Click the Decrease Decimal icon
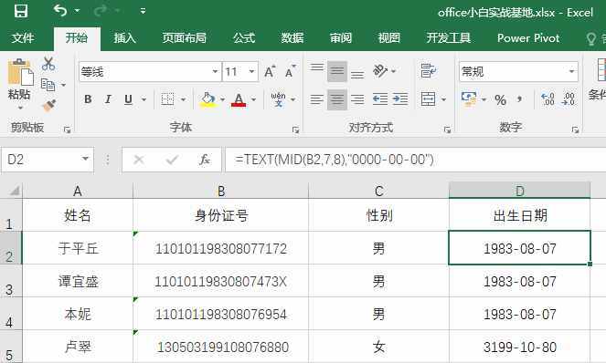 tap(569, 99)
